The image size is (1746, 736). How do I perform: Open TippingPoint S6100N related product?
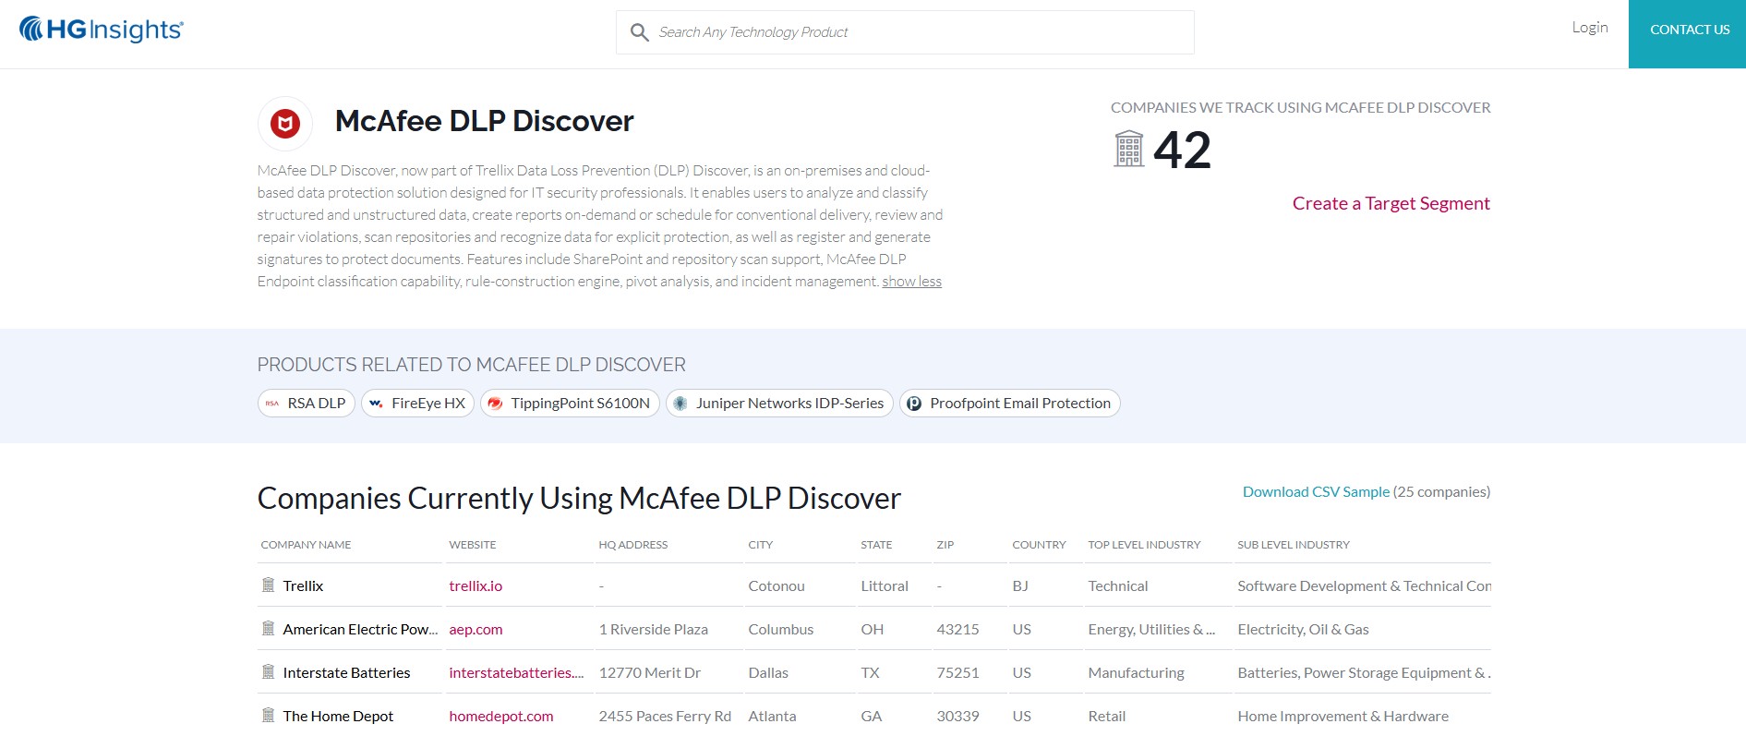click(570, 404)
